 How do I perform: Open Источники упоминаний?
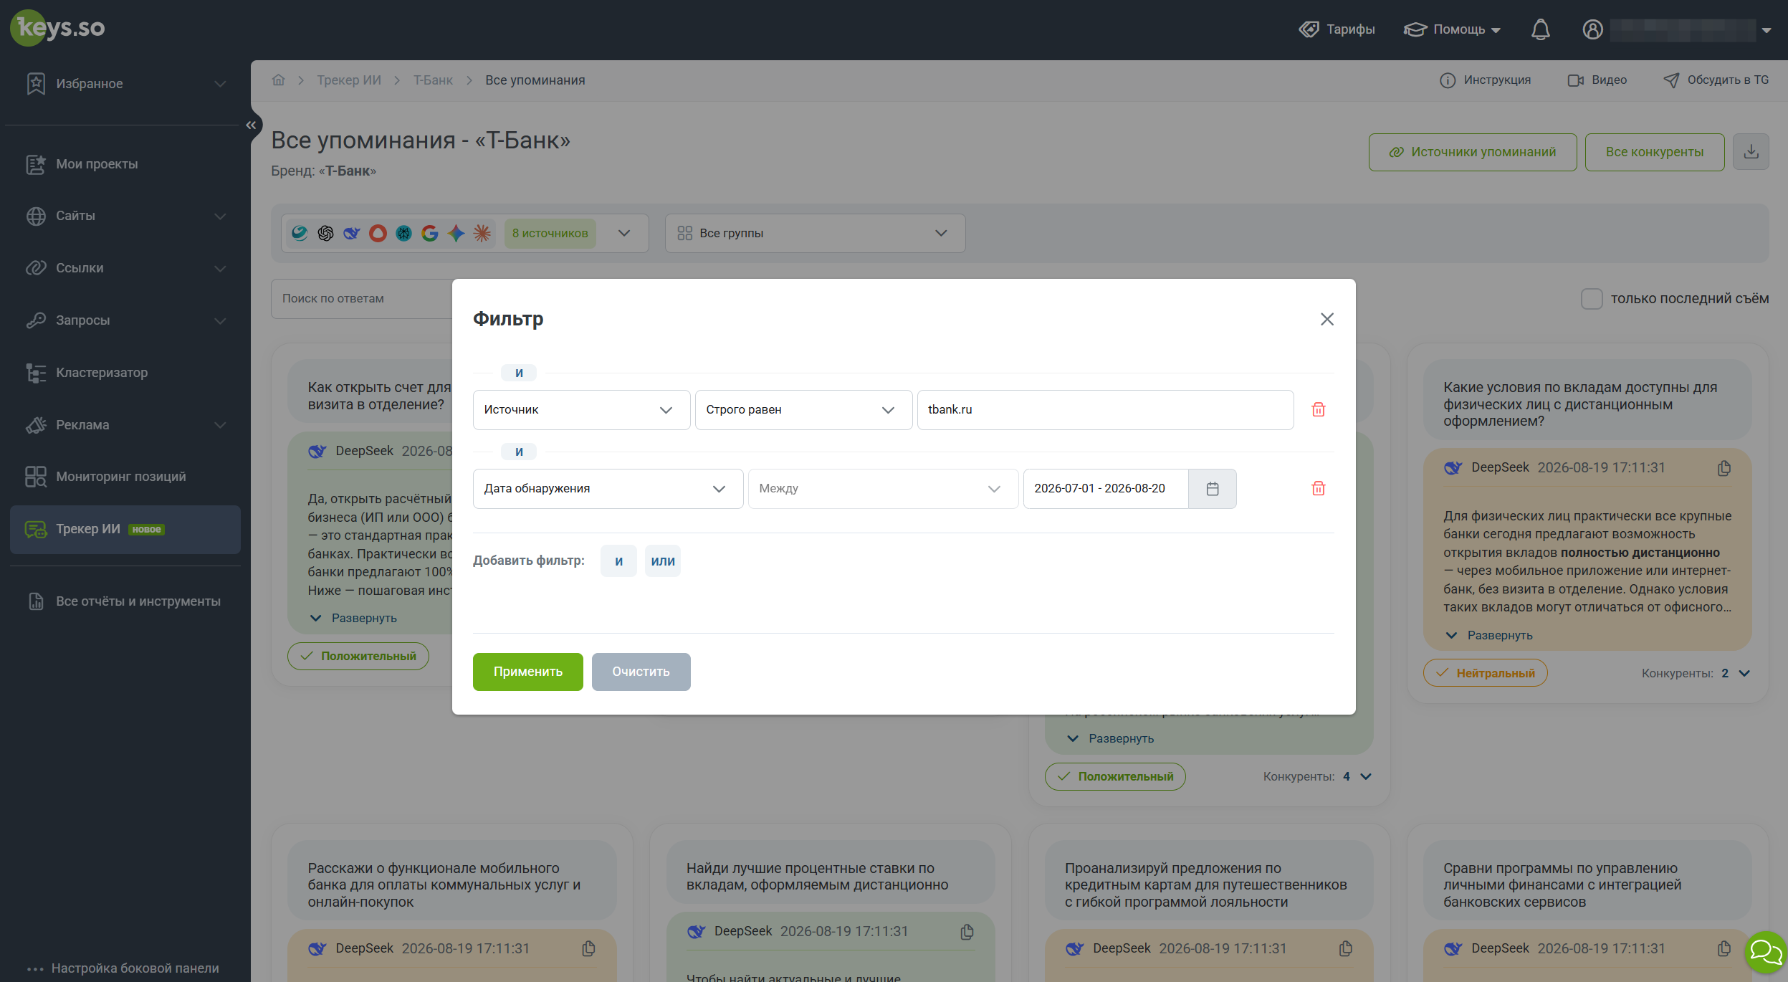click(x=1473, y=152)
